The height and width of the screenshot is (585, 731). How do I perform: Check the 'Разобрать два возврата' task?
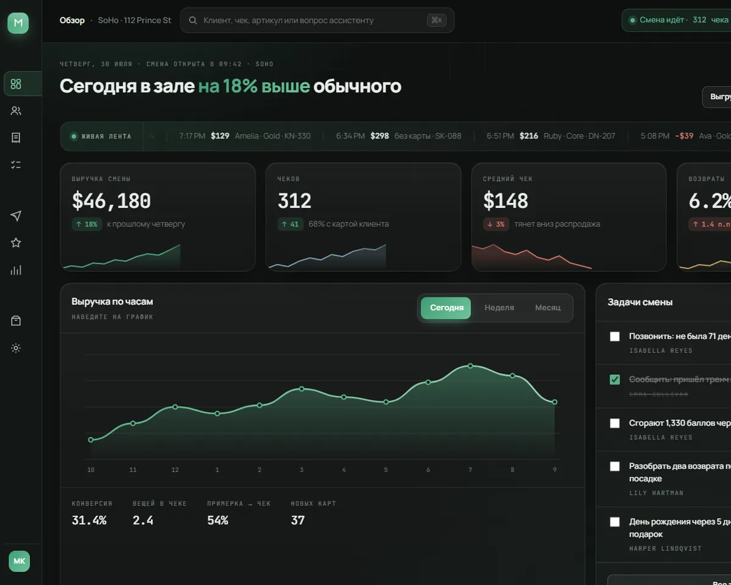click(615, 466)
